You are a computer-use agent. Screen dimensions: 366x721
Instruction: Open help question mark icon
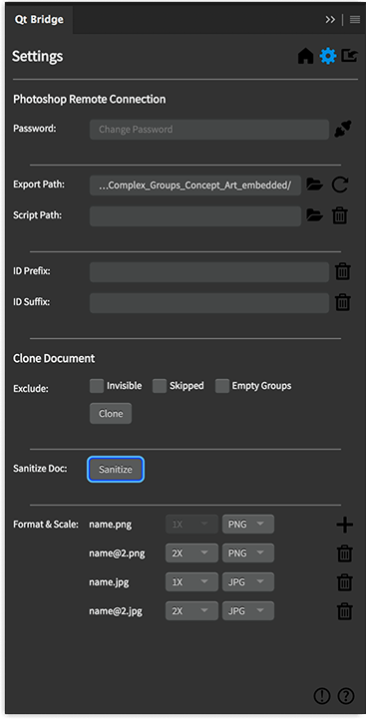tap(346, 696)
